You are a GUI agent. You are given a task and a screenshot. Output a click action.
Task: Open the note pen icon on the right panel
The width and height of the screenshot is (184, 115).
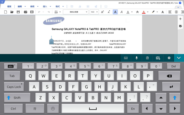[180, 26]
